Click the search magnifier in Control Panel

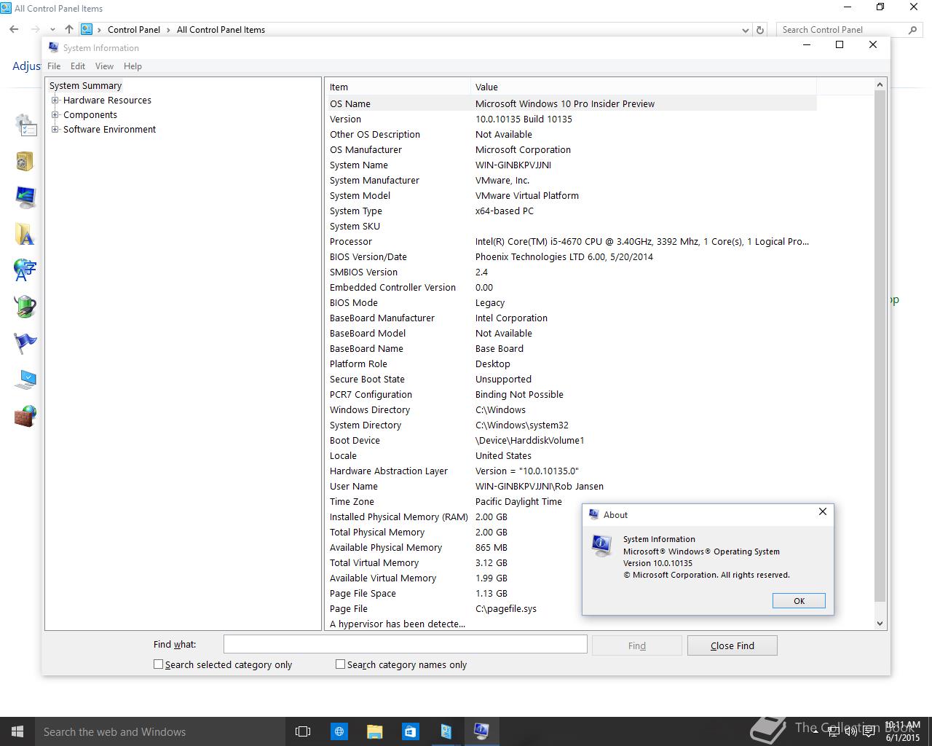[913, 30]
